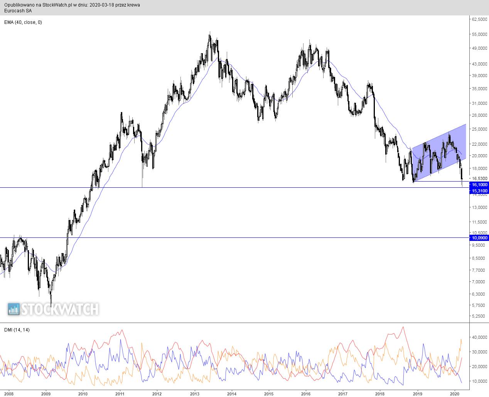The height and width of the screenshot is (397, 489).
Task: Click the 2019 year label on time axis
Action: pyautogui.click(x=418, y=394)
